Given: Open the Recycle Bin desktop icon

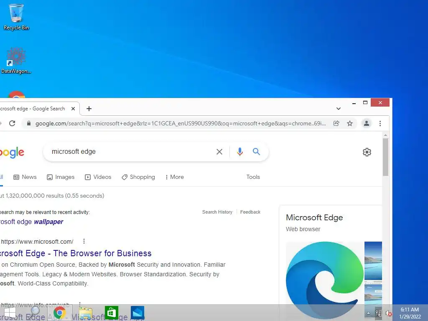Looking at the screenshot, I should pyautogui.click(x=16, y=17).
